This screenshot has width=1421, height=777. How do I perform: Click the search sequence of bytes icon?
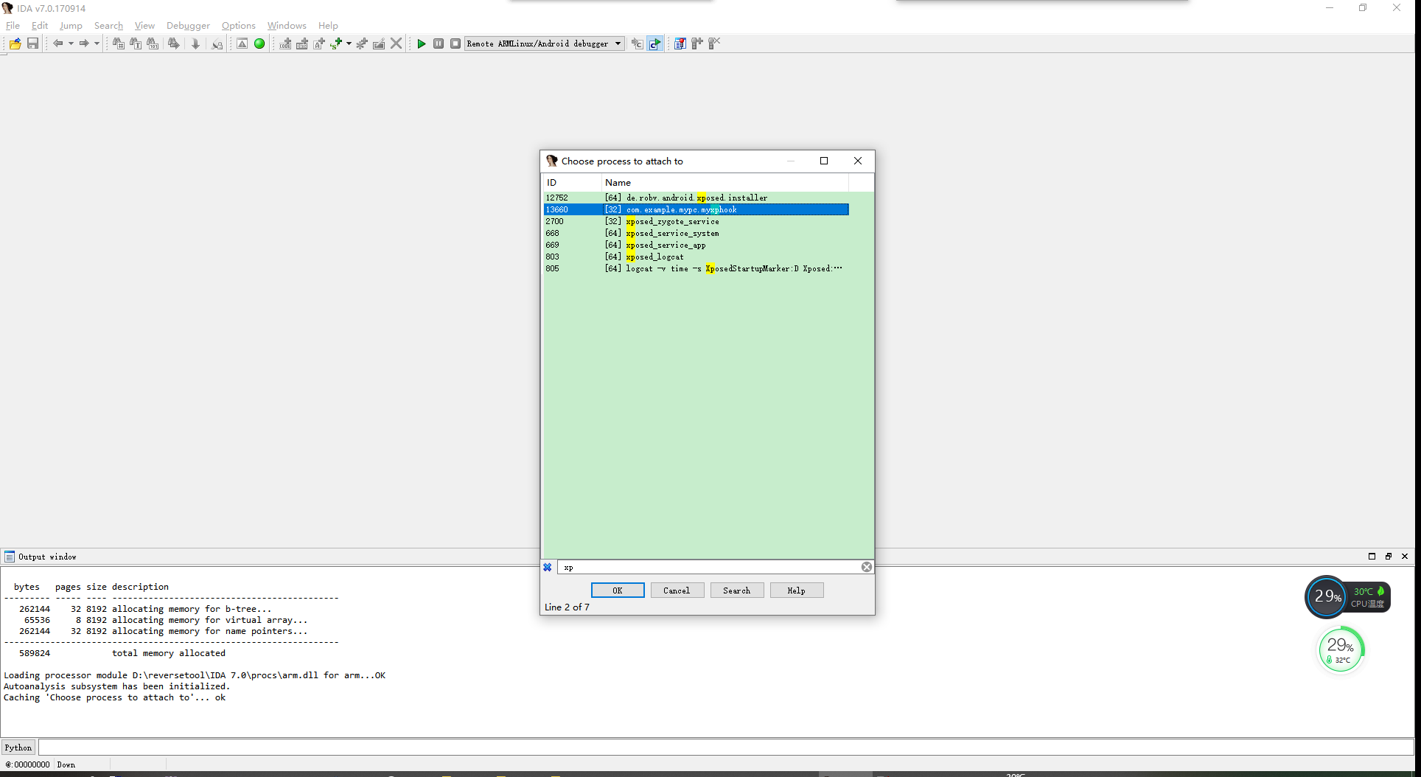pos(173,43)
